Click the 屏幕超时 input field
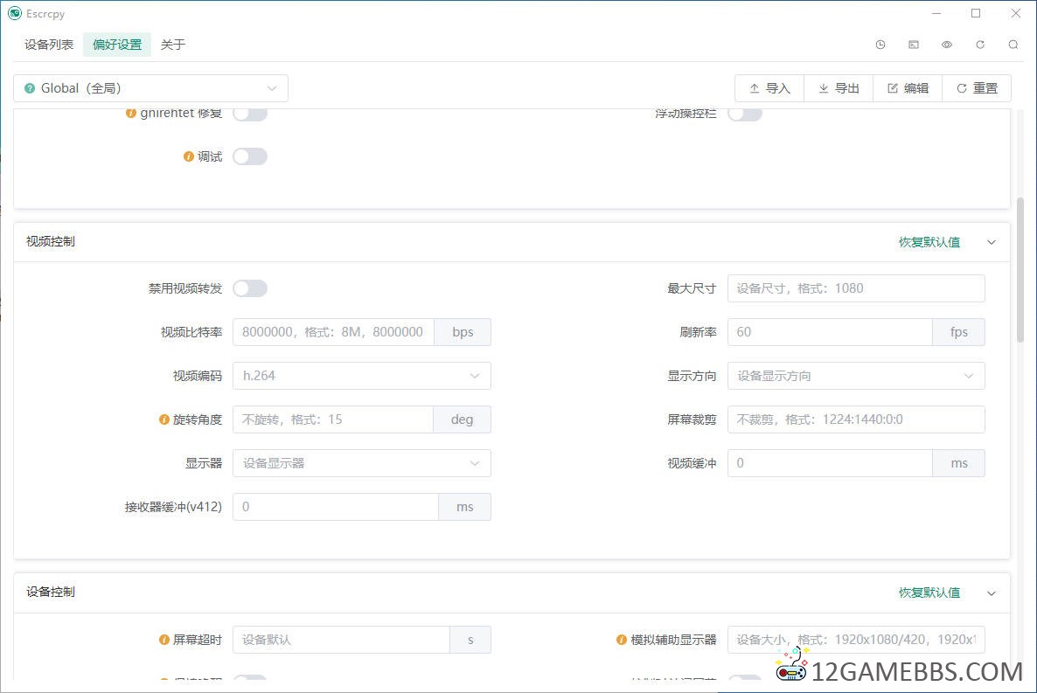 point(341,640)
